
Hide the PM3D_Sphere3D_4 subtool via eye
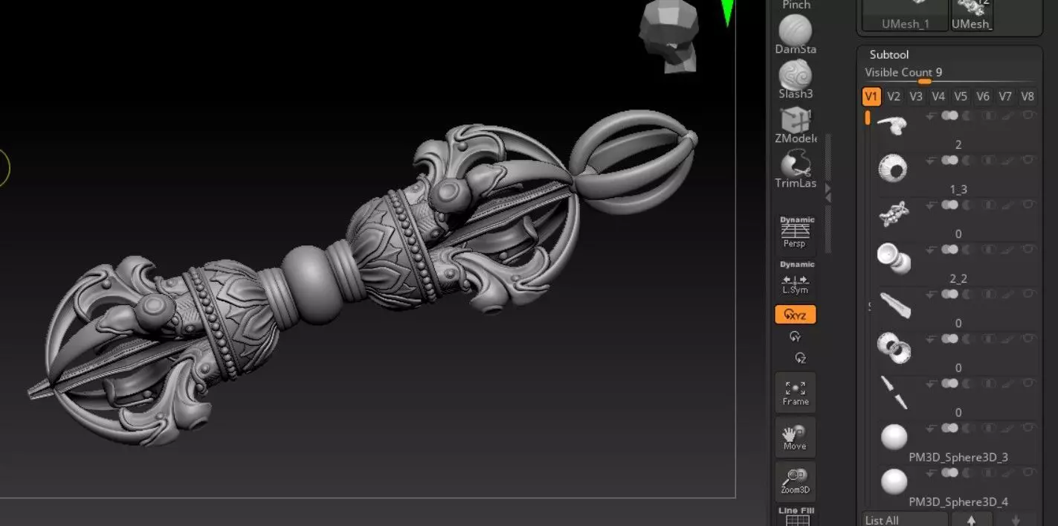coord(1029,472)
